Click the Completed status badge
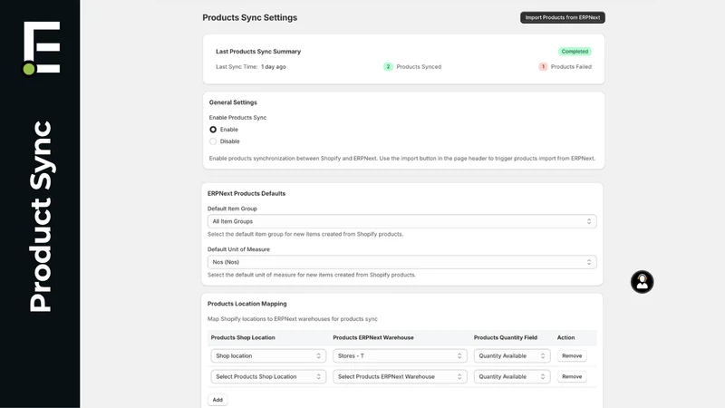 click(575, 52)
